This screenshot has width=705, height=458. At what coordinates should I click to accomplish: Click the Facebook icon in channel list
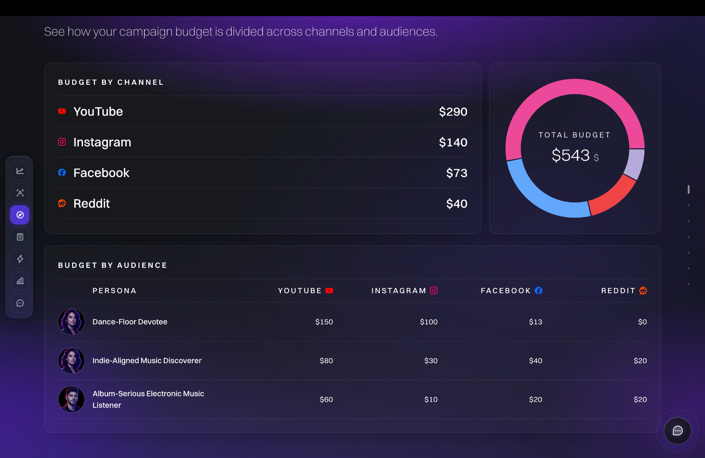point(62,172)
